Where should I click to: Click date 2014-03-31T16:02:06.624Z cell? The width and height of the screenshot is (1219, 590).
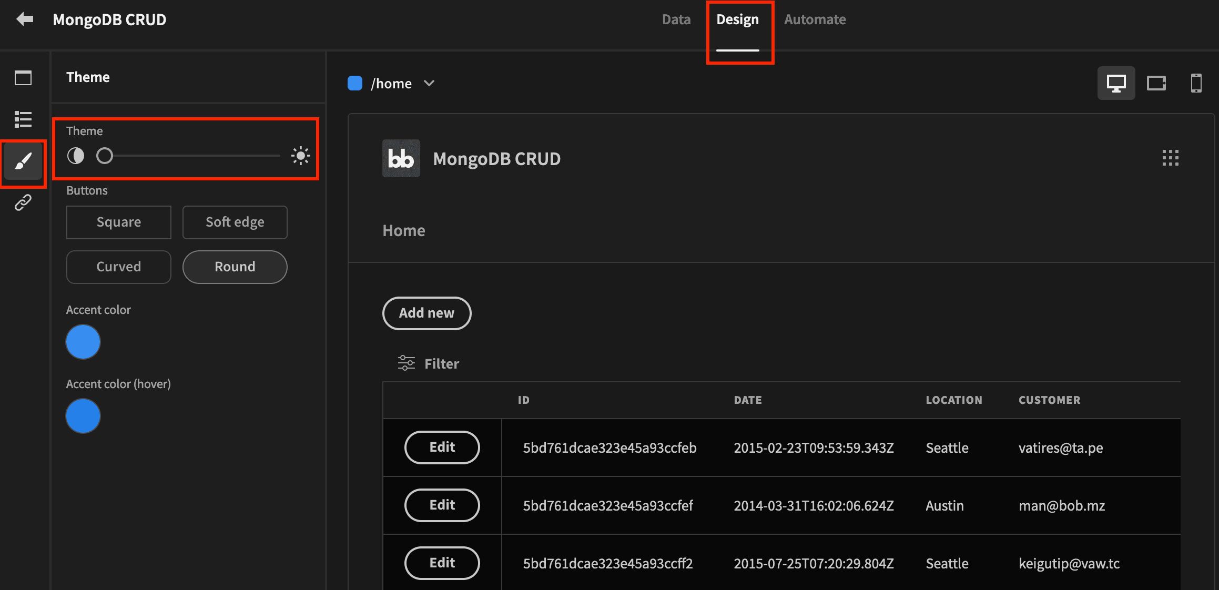[x=814, y=505]
